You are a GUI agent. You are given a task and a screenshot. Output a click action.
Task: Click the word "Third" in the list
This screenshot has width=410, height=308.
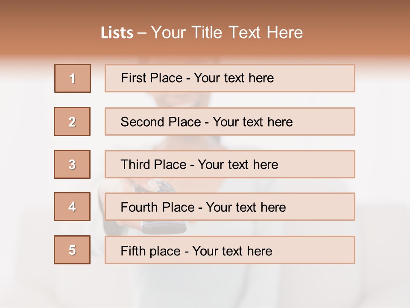click(x=135, y=165)
